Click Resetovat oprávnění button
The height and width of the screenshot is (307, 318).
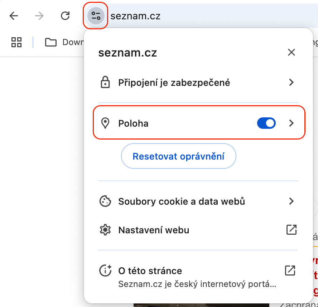[178, 156]
